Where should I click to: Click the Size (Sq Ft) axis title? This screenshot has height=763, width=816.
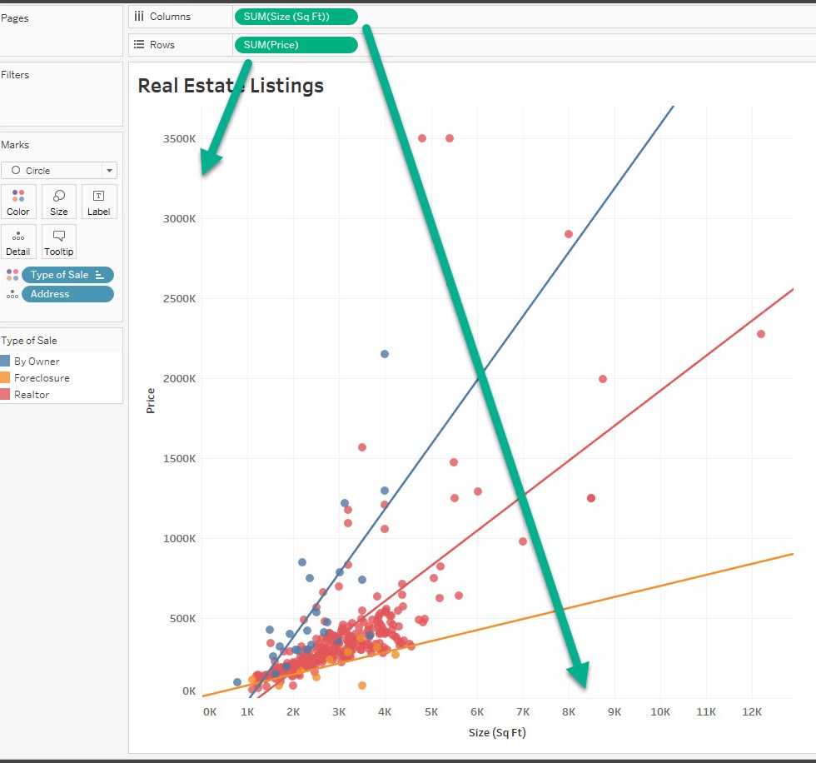(x=497, y=733)
